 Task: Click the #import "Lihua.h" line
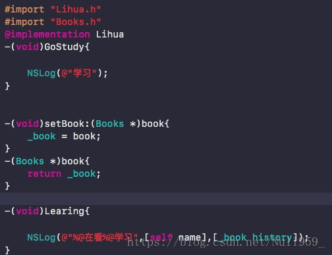(x=53, y=9)
